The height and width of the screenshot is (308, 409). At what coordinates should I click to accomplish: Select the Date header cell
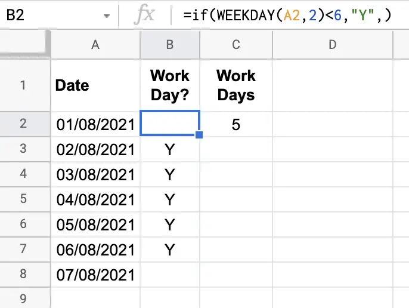[95, 85]
